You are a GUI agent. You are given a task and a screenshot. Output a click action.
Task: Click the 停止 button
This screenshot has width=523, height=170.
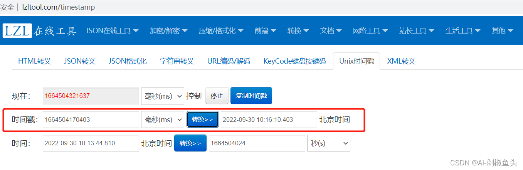pyautogui.click(x=217, y=96)
